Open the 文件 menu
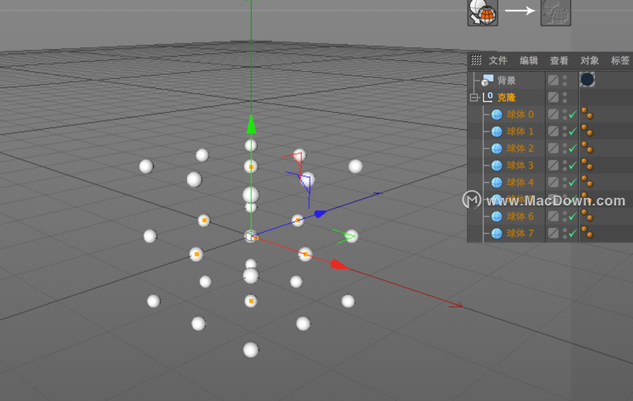 pyautogui.click(x=498, y=60)
